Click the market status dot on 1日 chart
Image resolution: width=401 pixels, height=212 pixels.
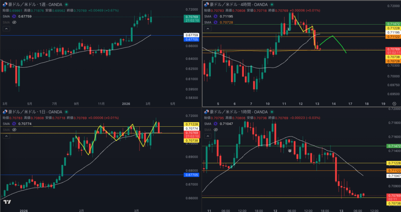(x=67, y=112)
